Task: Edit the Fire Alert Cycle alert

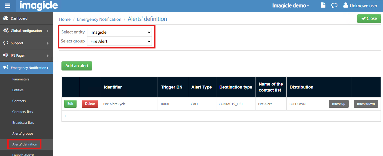Action: point(70,104)
